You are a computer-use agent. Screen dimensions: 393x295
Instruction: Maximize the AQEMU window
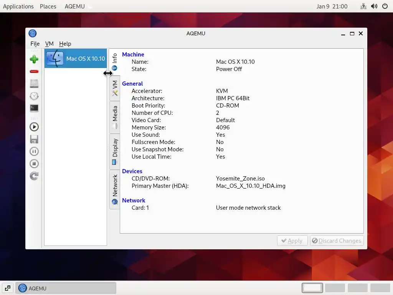tap(352, 34)
